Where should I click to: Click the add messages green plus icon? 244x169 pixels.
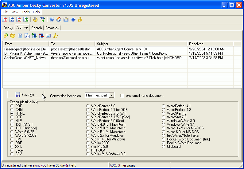click(x=34, y=36)
